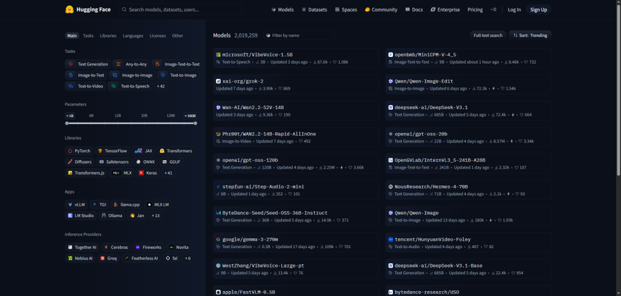Image resolution: width=621 pixels, height=296 pixels.
Task: Filter by the LM Studio app
Action: tap(81, 215)
